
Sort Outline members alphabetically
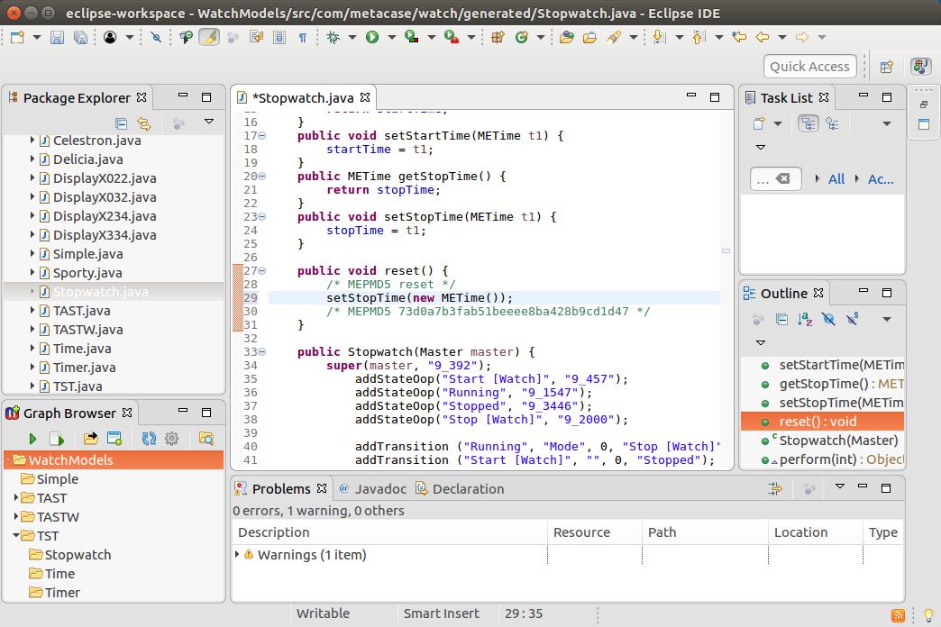(805, 319)
